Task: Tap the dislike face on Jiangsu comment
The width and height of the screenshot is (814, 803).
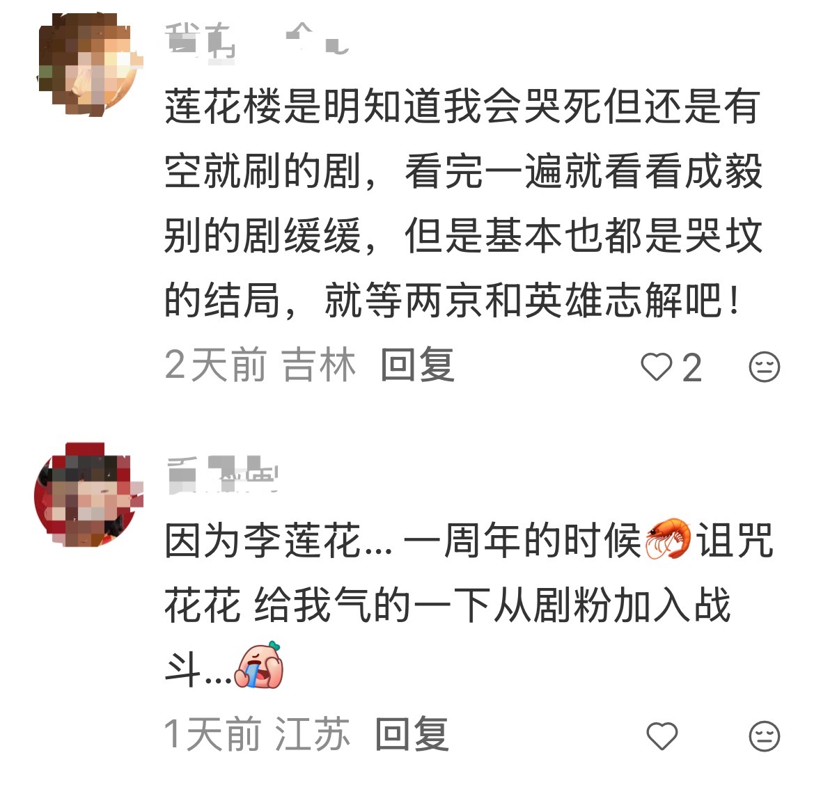Action: pos(764,736)
